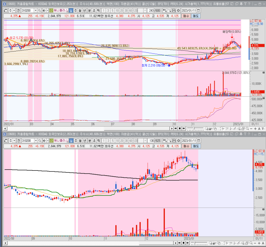Open calendar picker in lower chart toolbar
Image resolution: width=266 pixels, height=247 pixels.
point(199,141)
